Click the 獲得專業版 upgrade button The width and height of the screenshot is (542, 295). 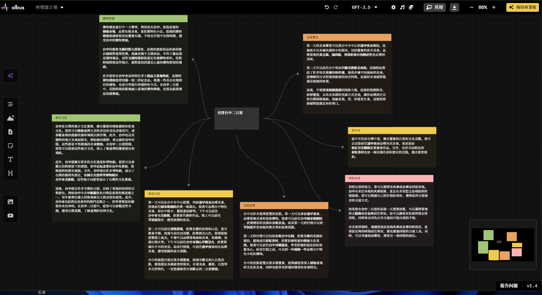click(x=522, y=7)
